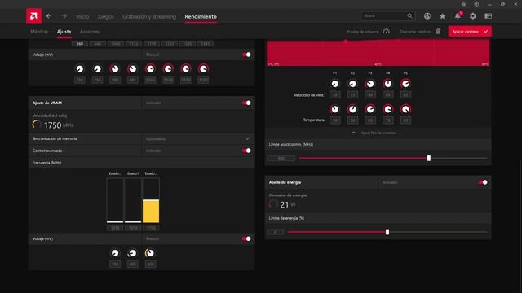
Task: Open the Inicio tab
Action: click(82, 16)
